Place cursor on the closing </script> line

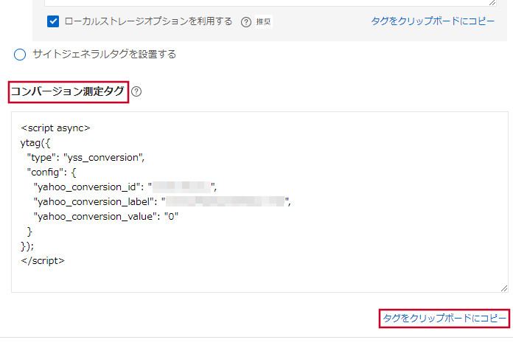pos(43,261)
